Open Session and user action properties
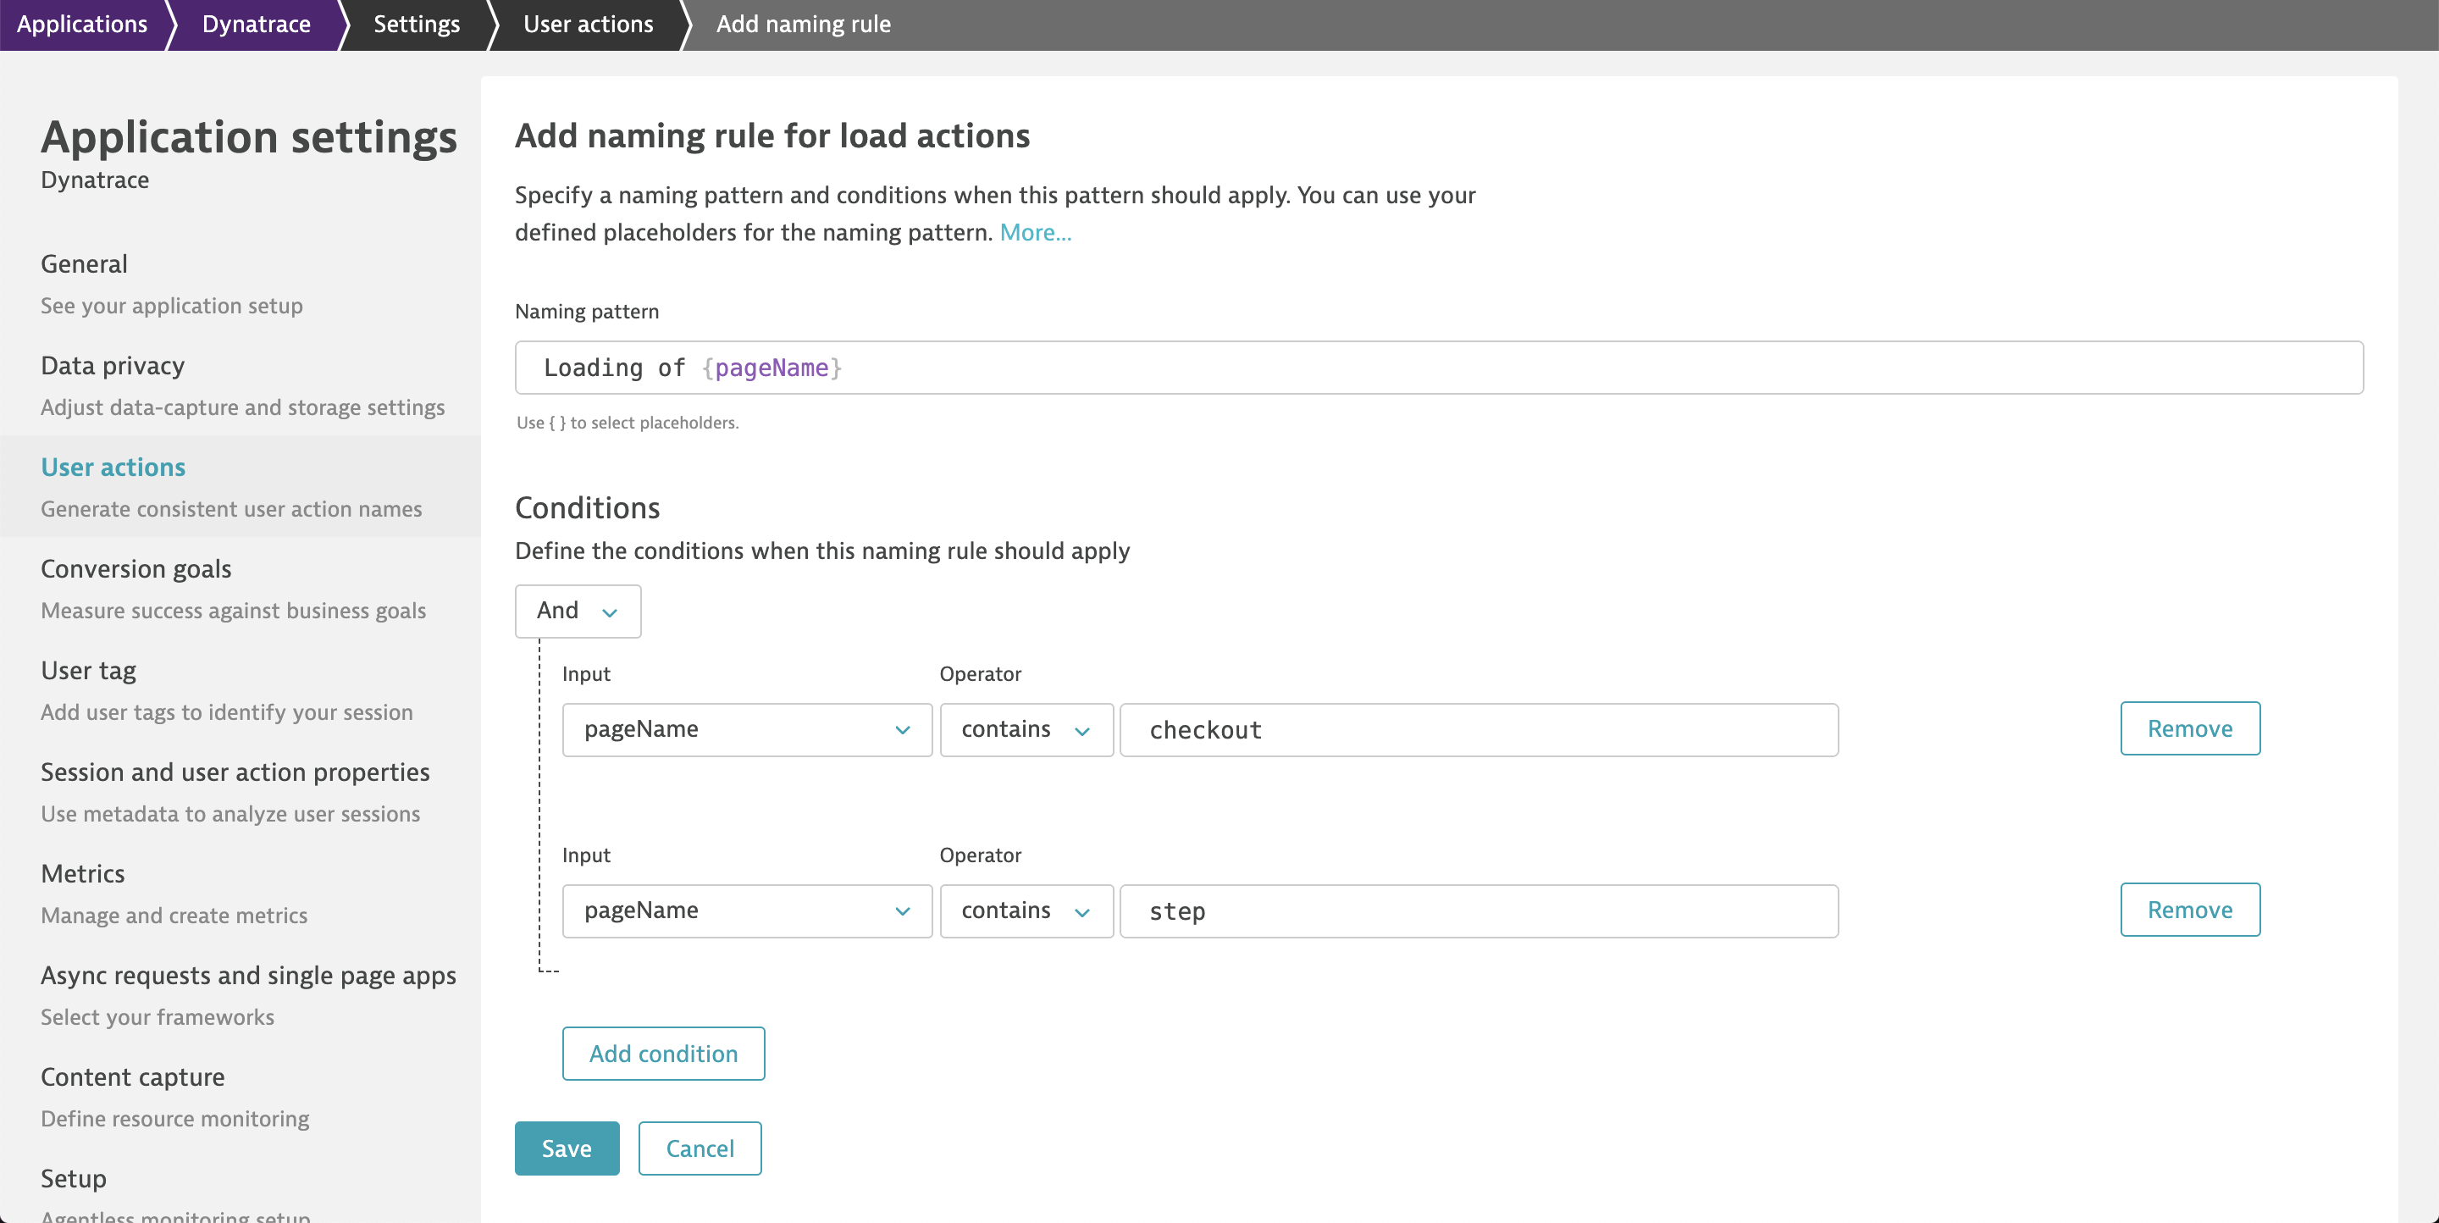The image size is (2439, 1223). click(x=241, y=791)
